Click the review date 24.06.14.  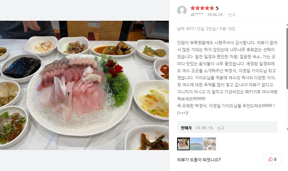[x=215, y=15]
